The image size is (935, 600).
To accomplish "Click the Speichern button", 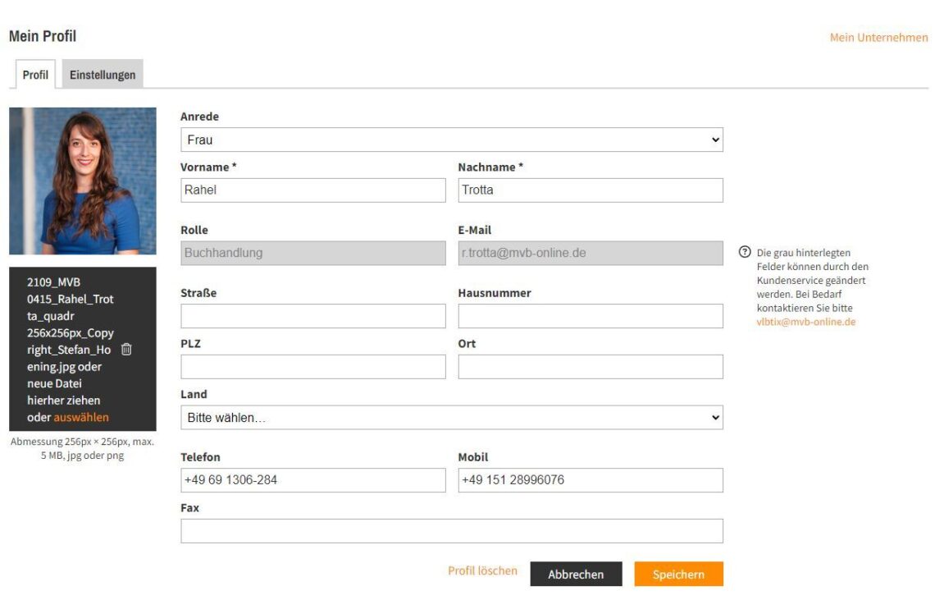I will pos(678,575).
